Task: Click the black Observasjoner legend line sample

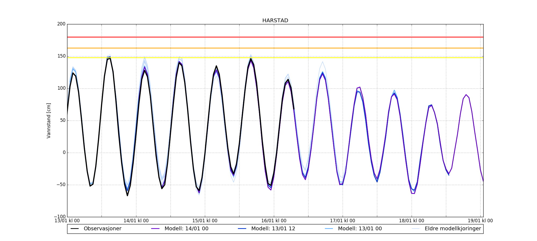Action: (x=75, y=229)
